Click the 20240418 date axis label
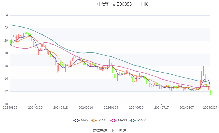Viewport: 219px width, 133px height. tap(61, 108)
